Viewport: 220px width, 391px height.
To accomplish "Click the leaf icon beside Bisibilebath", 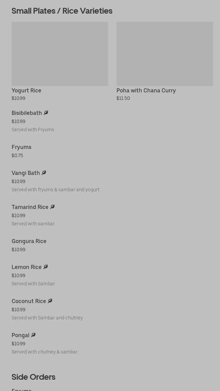I will [x=46, y=113].
